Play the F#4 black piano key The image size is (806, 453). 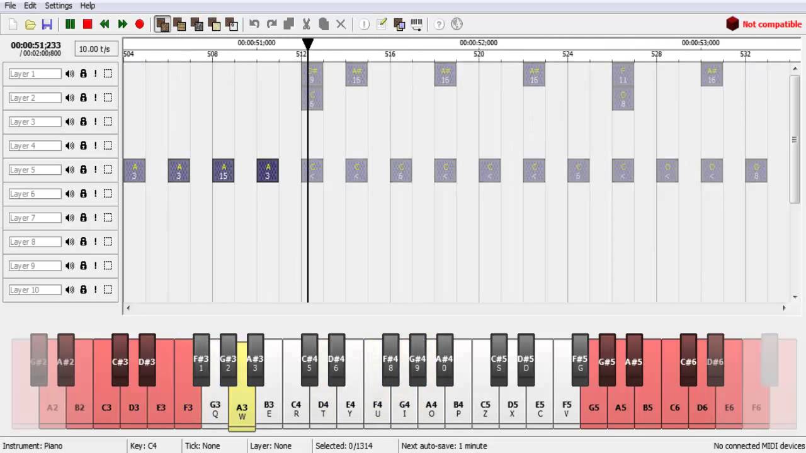(390, 359)
